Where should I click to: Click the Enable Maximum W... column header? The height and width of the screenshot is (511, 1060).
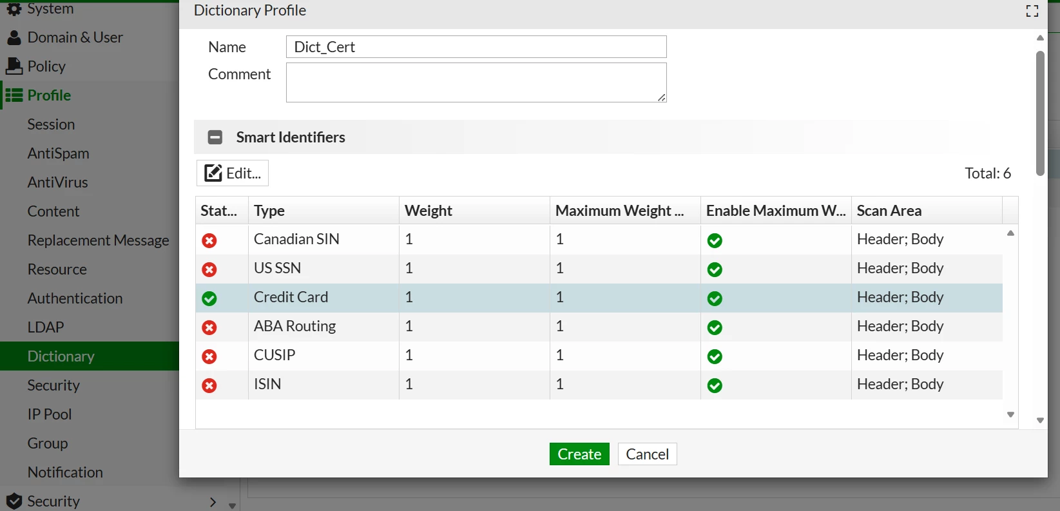776,211
